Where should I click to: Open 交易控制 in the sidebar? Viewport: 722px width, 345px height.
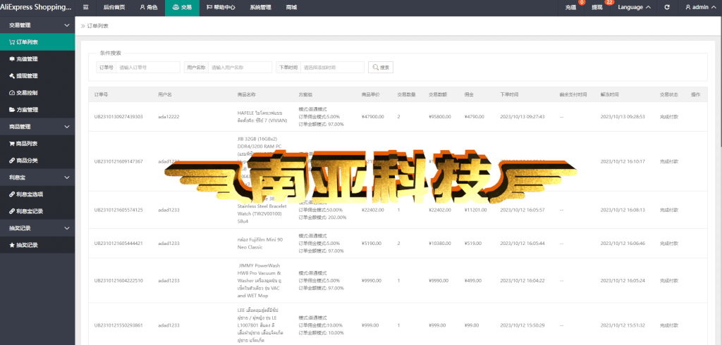pos(37,92)
